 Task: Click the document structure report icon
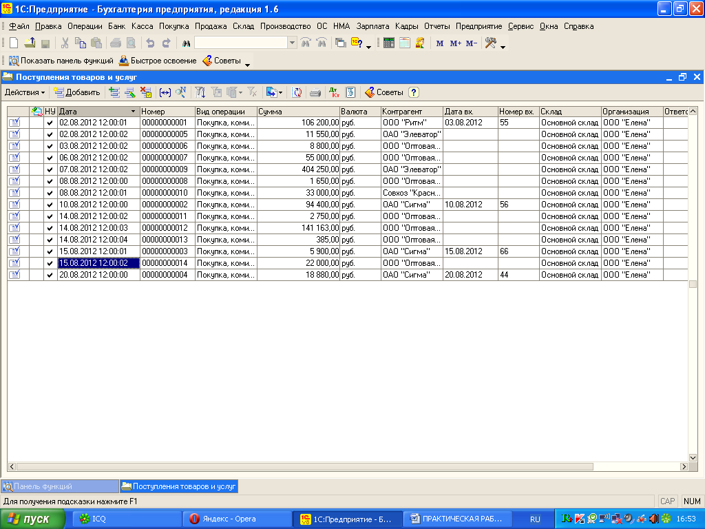pos(350,92)
